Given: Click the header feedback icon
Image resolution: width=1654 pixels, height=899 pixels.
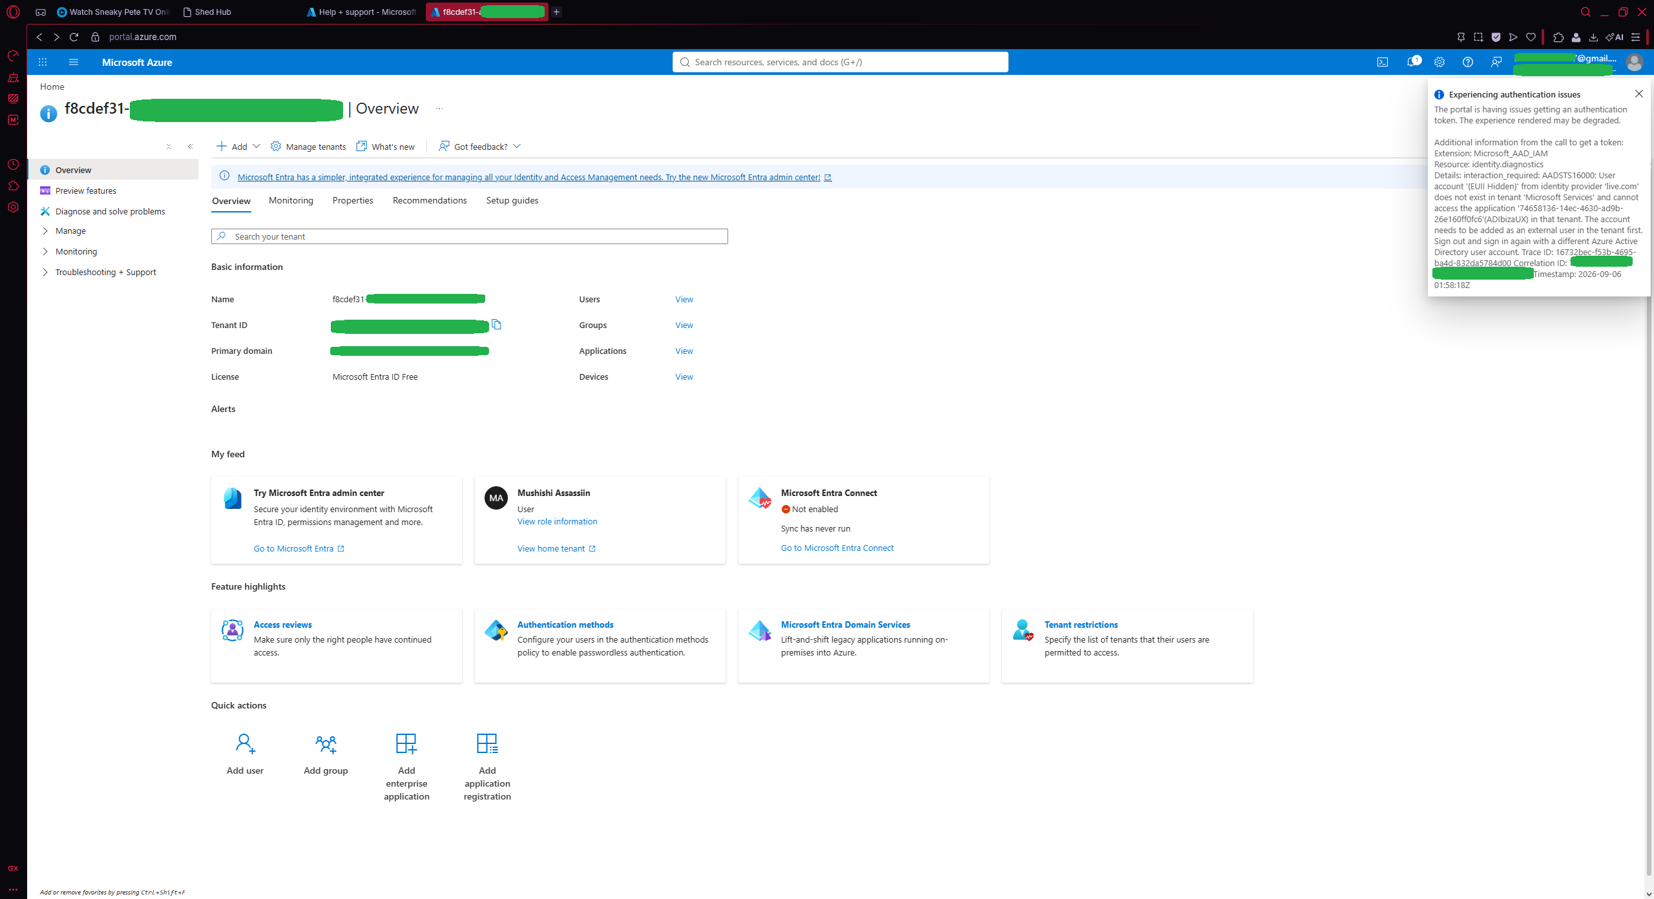Looking at the screenshot, I should [x=1496, y=62].
